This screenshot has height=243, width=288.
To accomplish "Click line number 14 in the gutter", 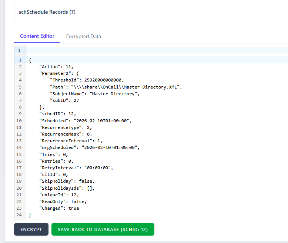I will click(x=19, y=147).
